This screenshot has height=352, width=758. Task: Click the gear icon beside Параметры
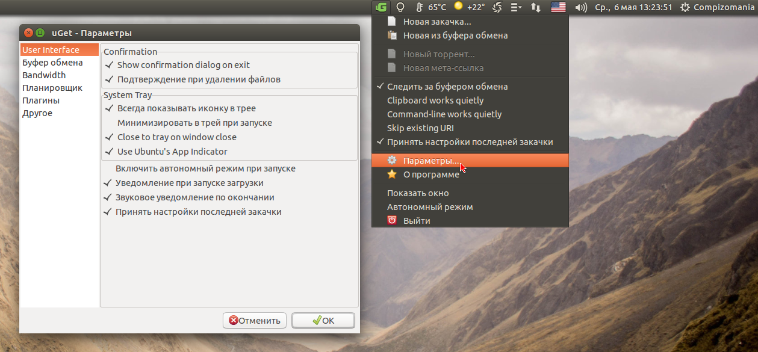(392, 160)
